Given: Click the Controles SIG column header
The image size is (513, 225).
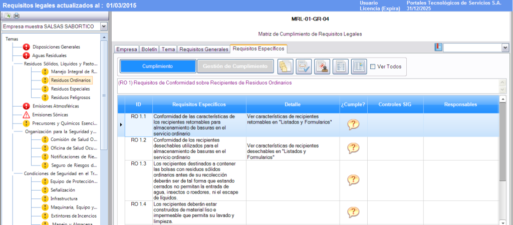Looking at the screenshot, I should point(395,104).
